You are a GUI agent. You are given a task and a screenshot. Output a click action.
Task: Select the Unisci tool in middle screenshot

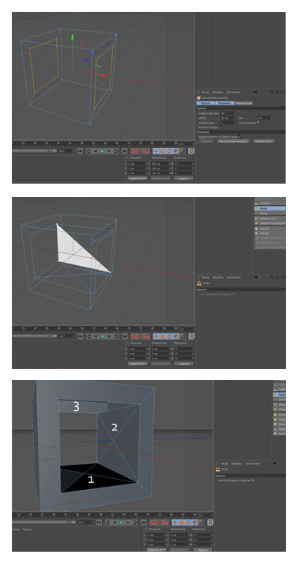pyautogui.click(x=270, y=213)
